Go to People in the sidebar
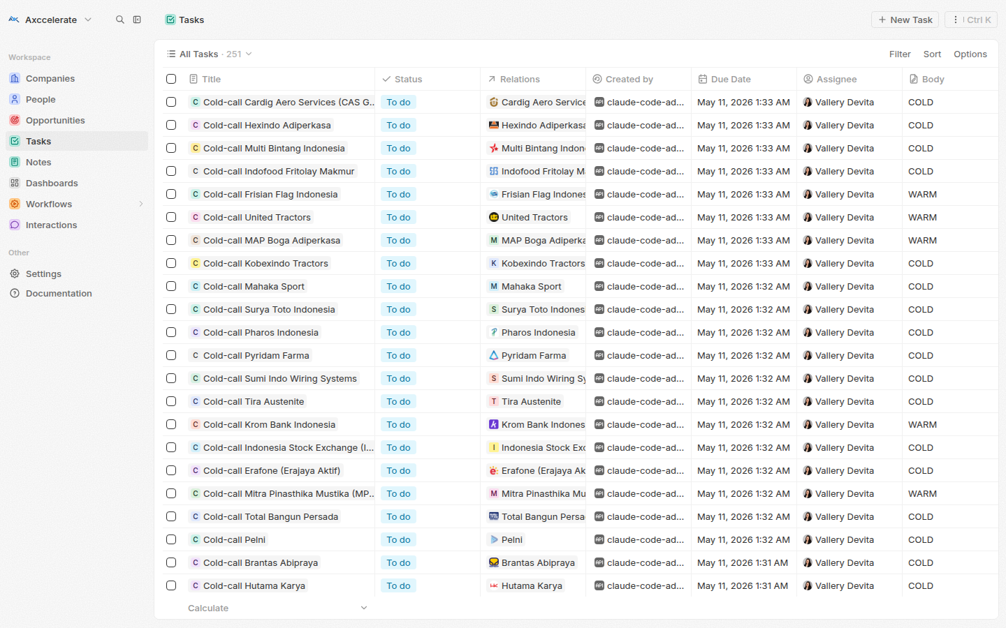Screen dimensions: 1006x628 tap(77, 99)
